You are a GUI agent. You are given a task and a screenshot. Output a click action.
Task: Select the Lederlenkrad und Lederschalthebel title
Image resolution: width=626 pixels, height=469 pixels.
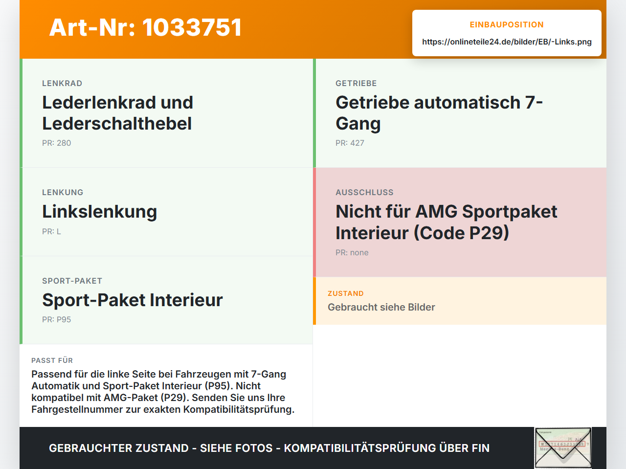118,113
